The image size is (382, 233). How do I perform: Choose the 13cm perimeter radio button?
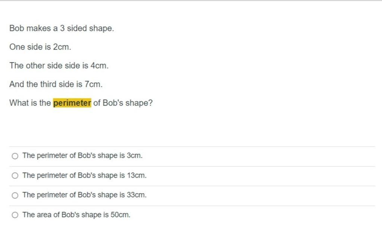[15, 176]
